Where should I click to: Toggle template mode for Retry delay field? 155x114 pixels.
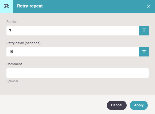click(x=144, y=52)
